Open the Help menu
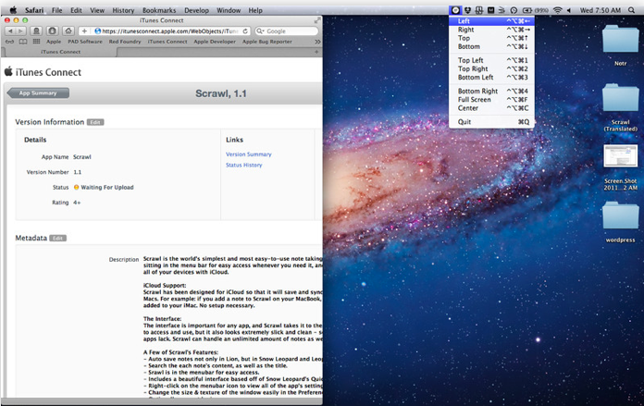 pos(255,10)
